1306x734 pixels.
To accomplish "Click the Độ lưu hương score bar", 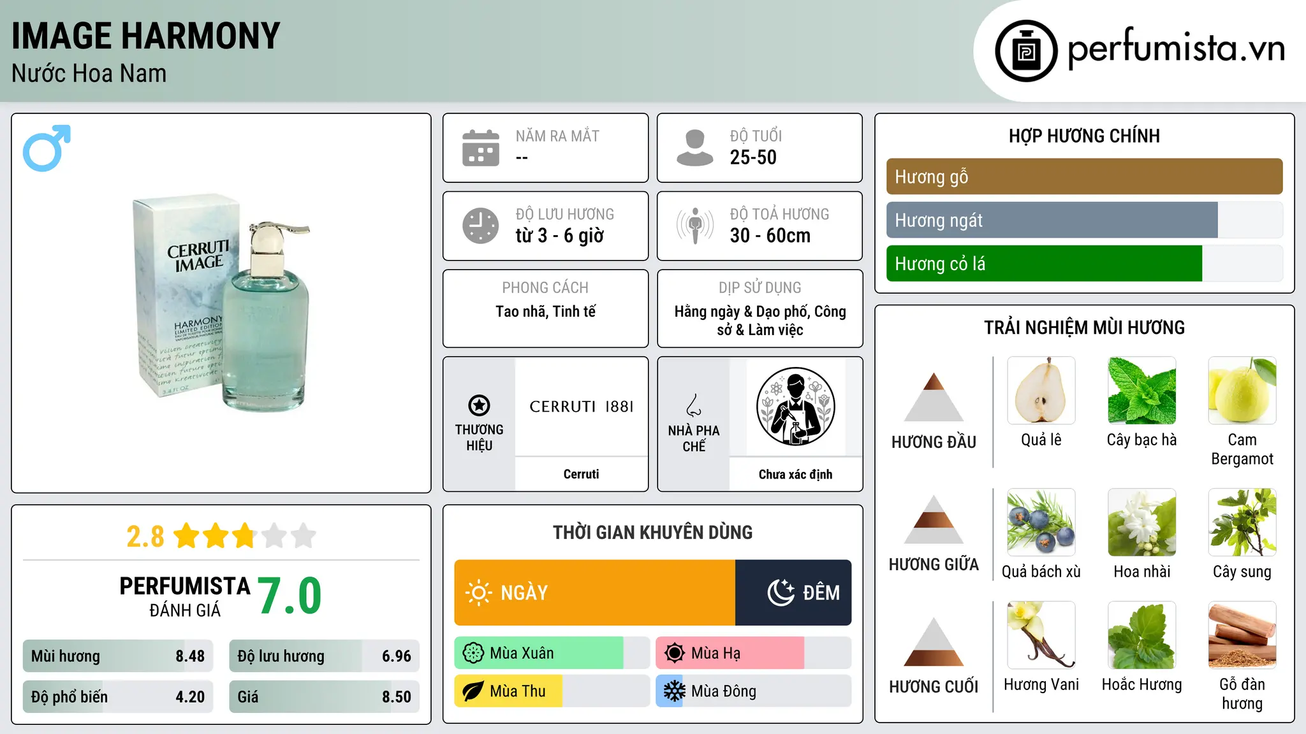I will point(324,656).
